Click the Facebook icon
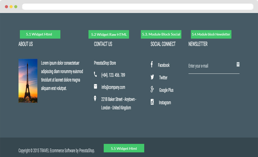Viewport: 258px width, 157px height. click(x=152, y=65)
